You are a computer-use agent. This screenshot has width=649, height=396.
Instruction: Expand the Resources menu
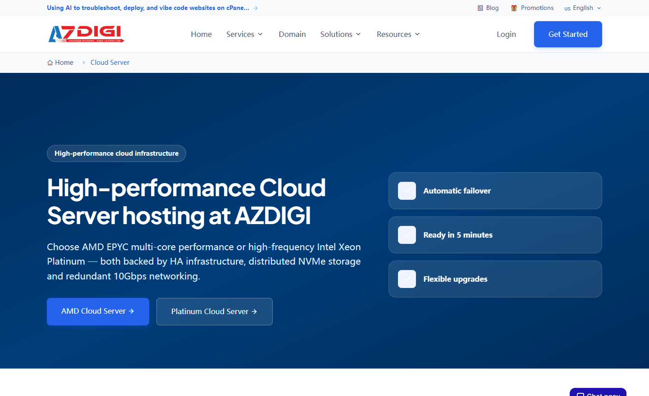(x=398, y=34)
